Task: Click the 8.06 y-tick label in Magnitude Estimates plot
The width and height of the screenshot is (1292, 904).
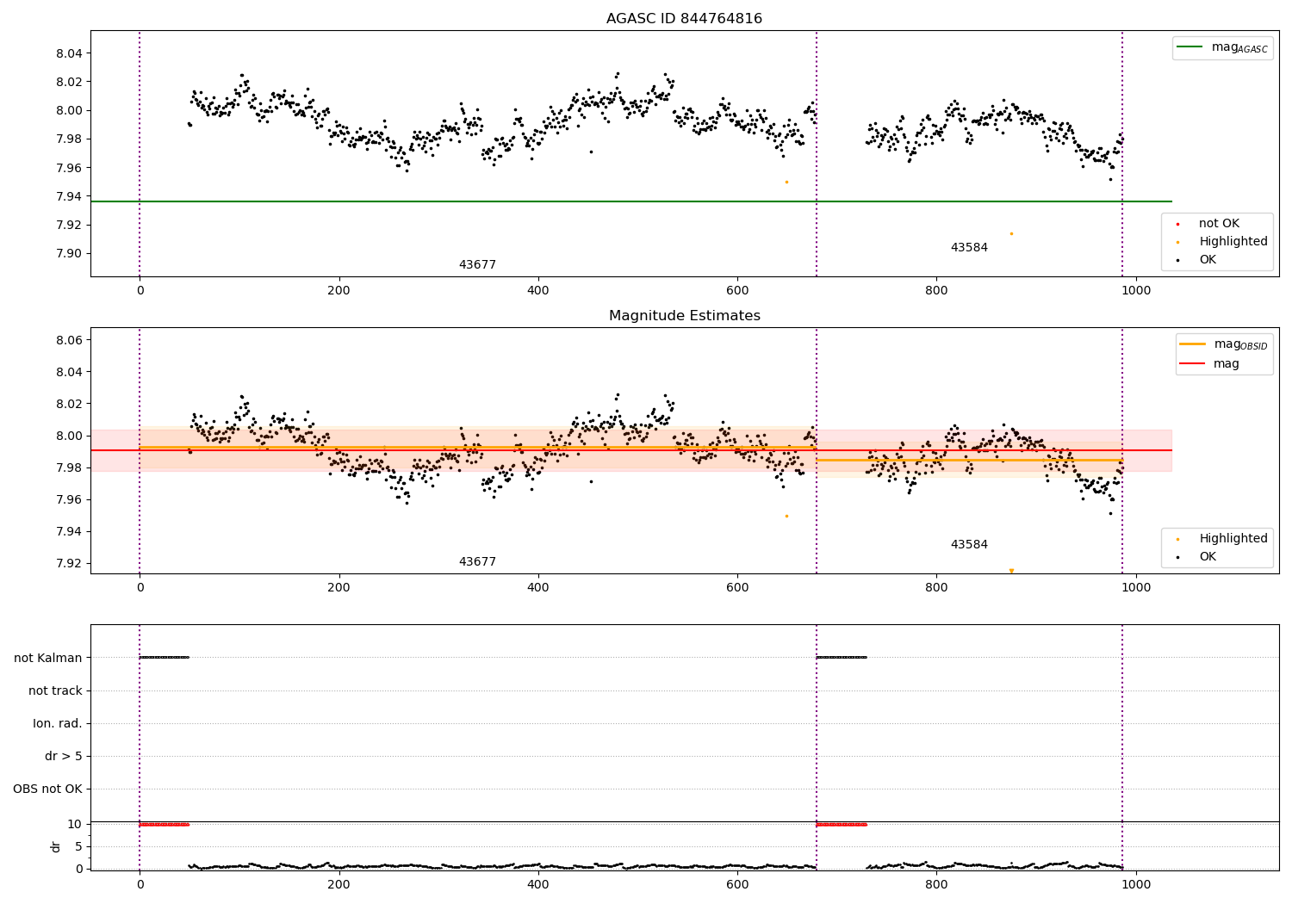Action: 68,341
